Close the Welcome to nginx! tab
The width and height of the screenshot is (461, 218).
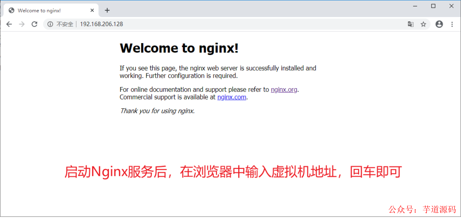click(92, 10)
